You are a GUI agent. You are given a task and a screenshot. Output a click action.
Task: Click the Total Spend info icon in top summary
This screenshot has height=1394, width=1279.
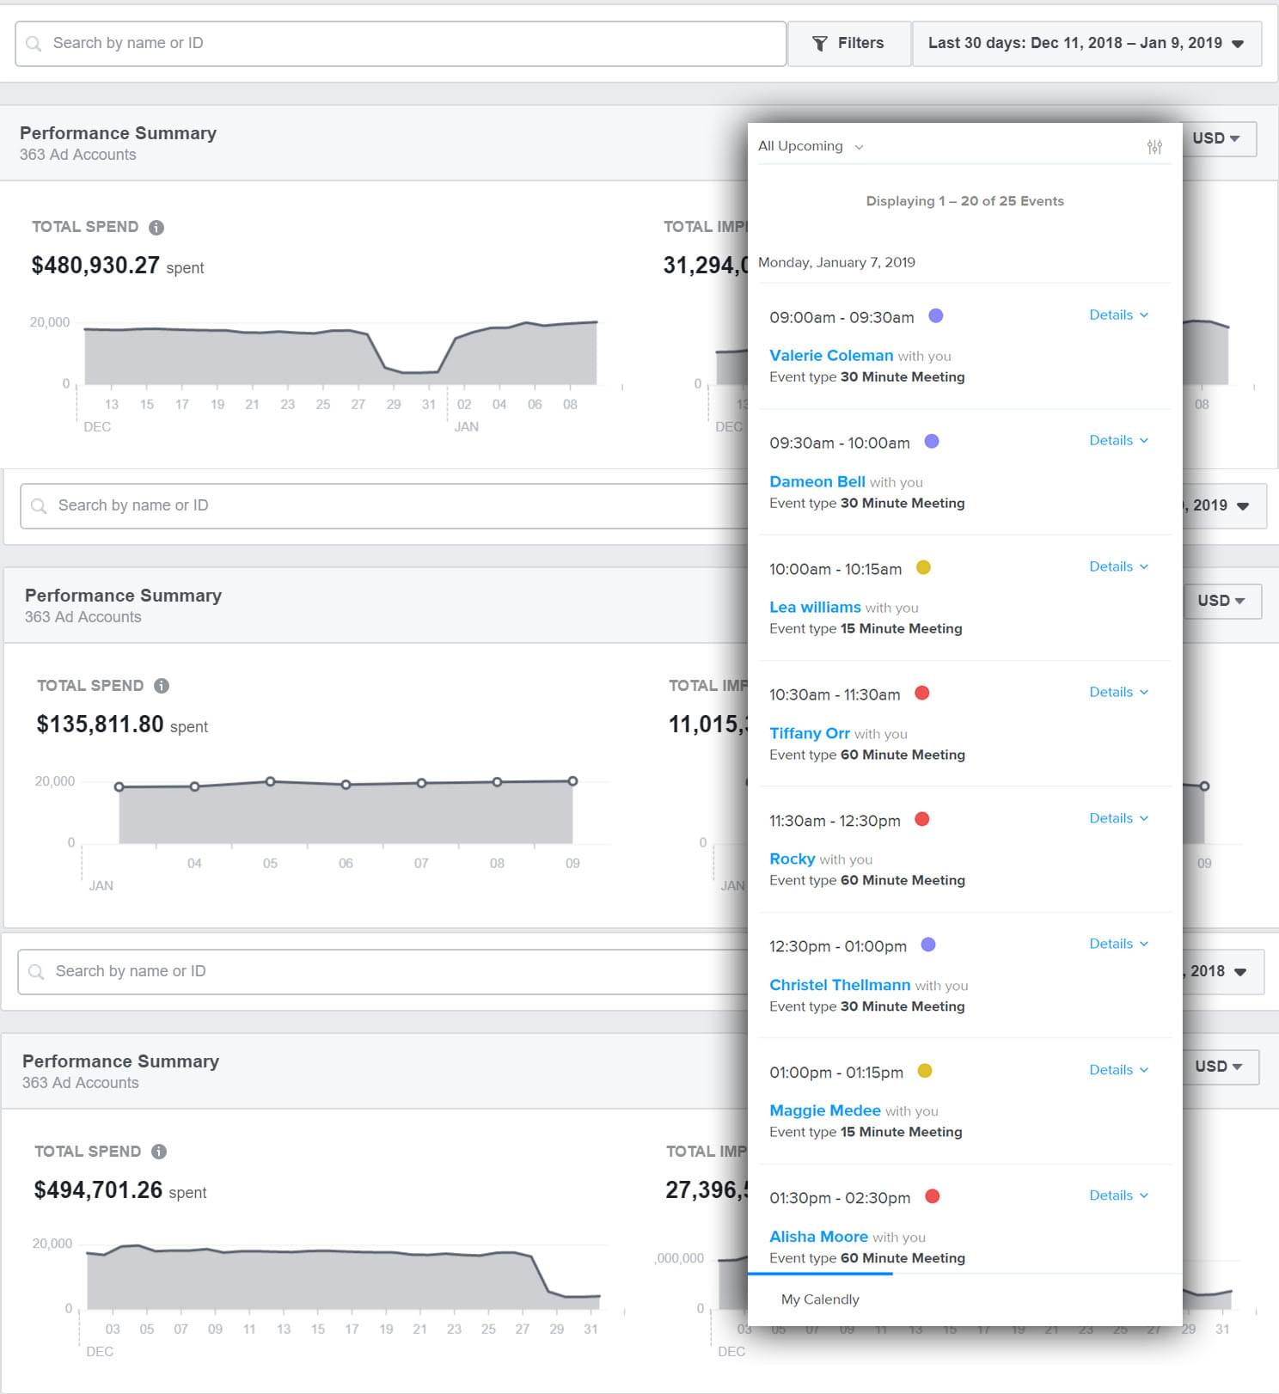(x=156, y=228)
